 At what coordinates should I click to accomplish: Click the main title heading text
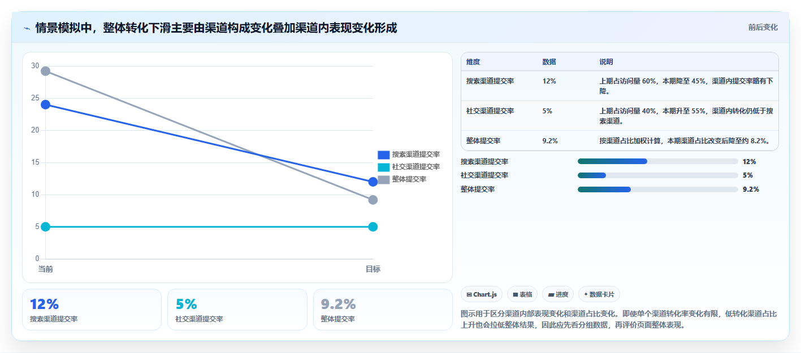click(x=217, y=28)
